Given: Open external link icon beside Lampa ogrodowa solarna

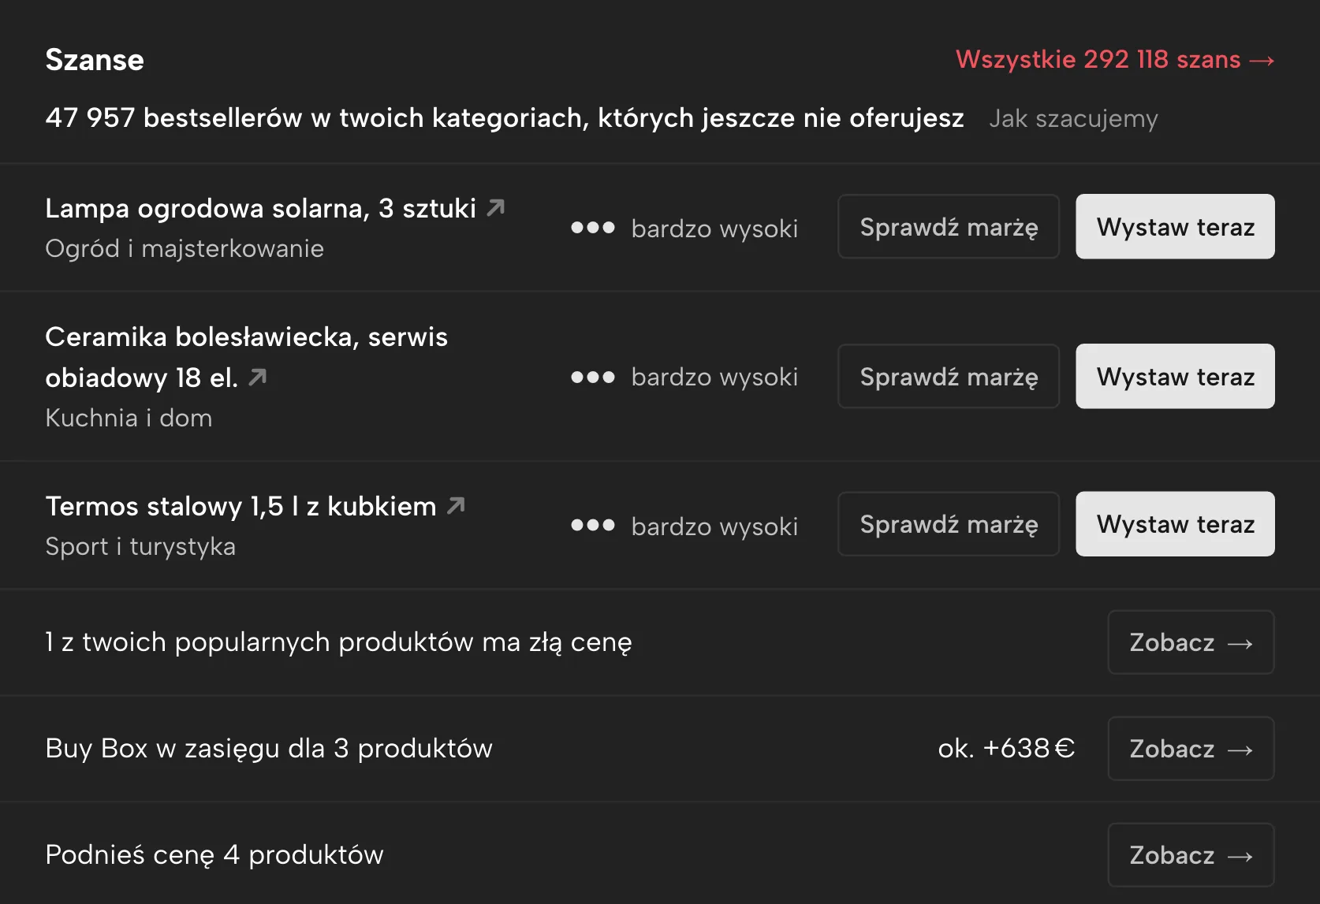Looking at the screenshot, I should (x=496, y=208).
